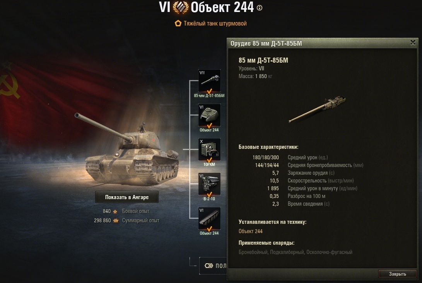Image resolution: width=422 pixels, height=283 pixels.
Task: Click Показать в Ангаре button
Action: [127, 197]
